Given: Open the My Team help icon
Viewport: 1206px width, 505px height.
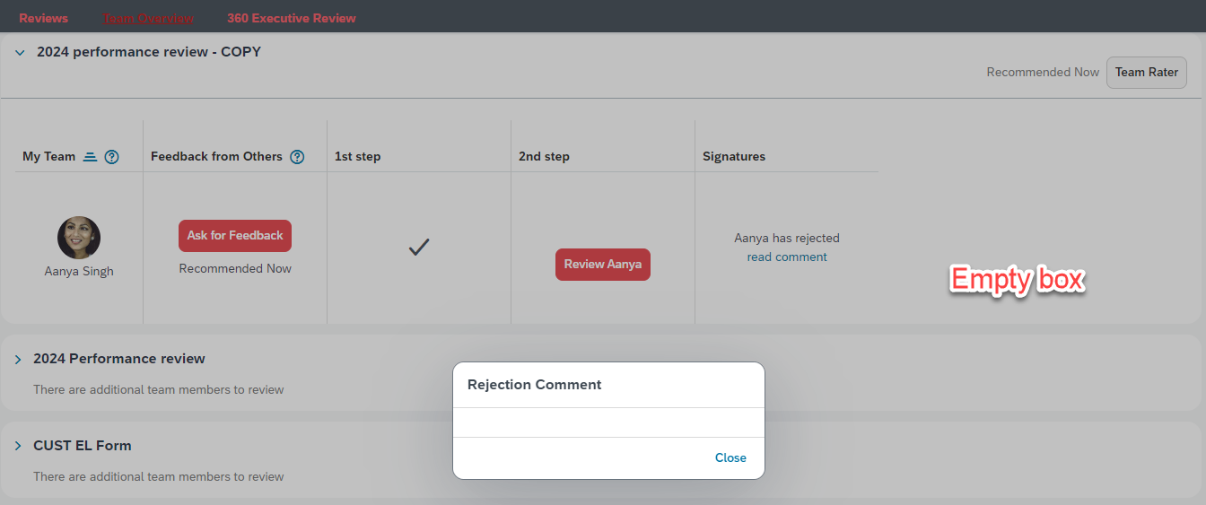Looking at the screenshot, I should tap(111, 157).
